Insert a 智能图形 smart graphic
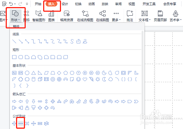The height and width of the screenshot is (129, 183). coord(39,16)
